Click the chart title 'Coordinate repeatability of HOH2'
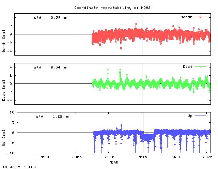 112,7
